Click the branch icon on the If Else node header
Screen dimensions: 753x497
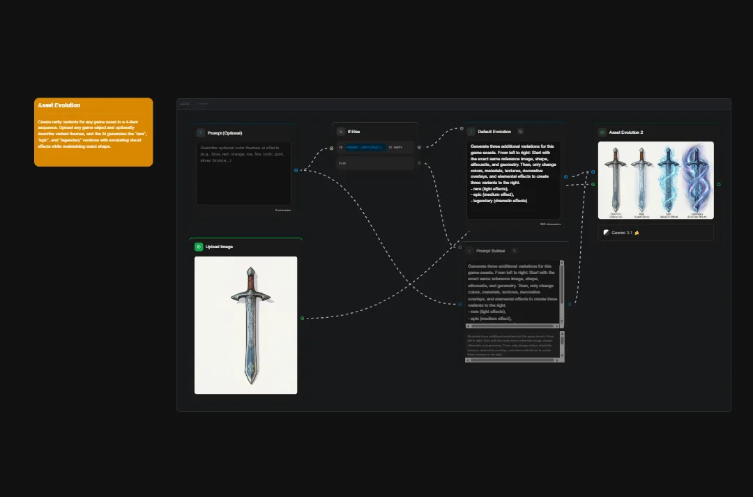pyautogui.click(x=341, y=132)
